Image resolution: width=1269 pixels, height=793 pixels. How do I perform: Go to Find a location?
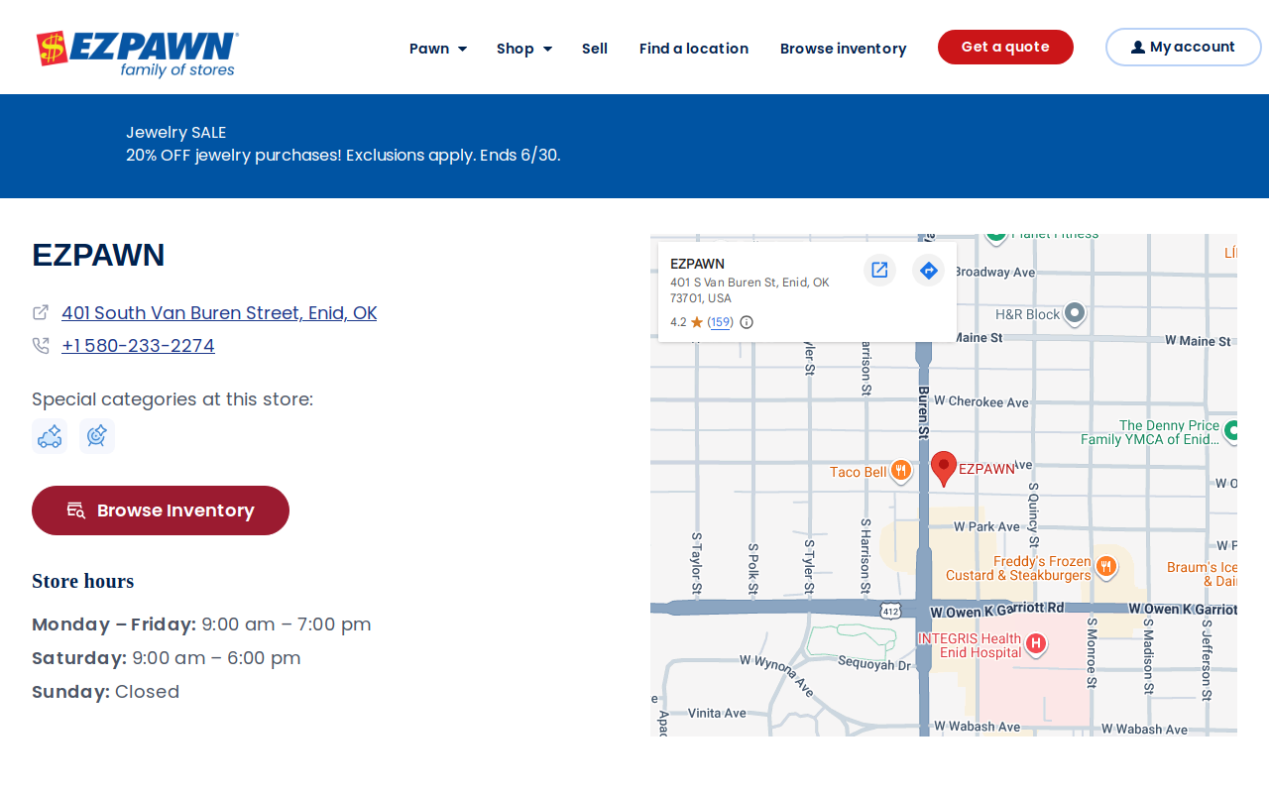pyautogui.click(x=694, y=49)
